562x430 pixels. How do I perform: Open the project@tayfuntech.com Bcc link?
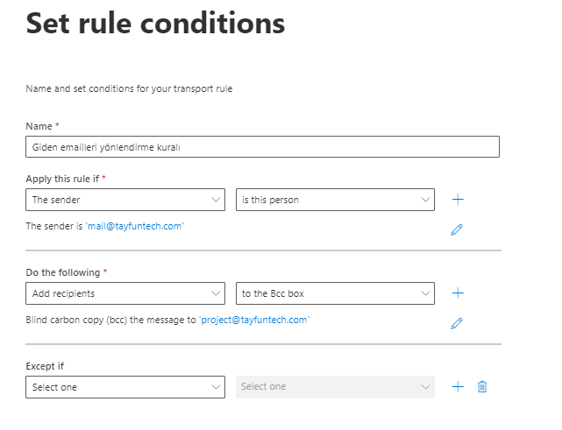(x=254, y=320)
